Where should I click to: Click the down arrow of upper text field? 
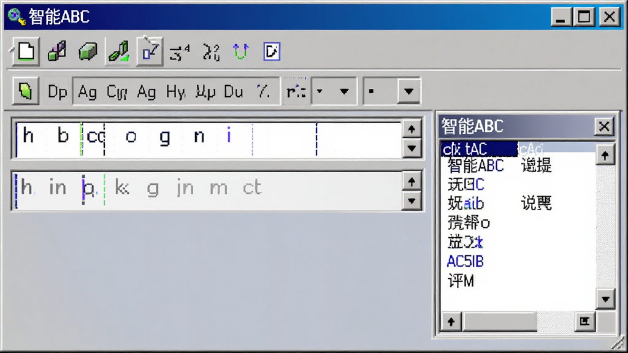[412, 148]
